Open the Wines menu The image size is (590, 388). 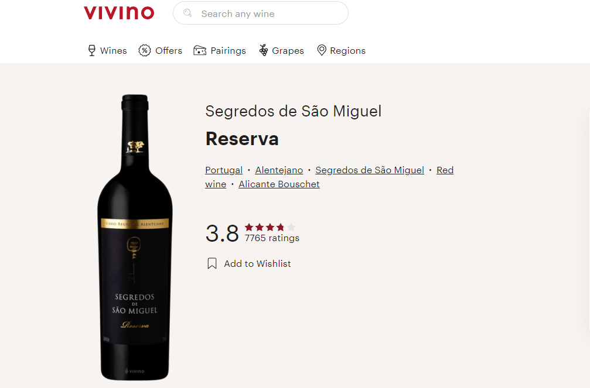pyautogui.click(x=108, y=50)
